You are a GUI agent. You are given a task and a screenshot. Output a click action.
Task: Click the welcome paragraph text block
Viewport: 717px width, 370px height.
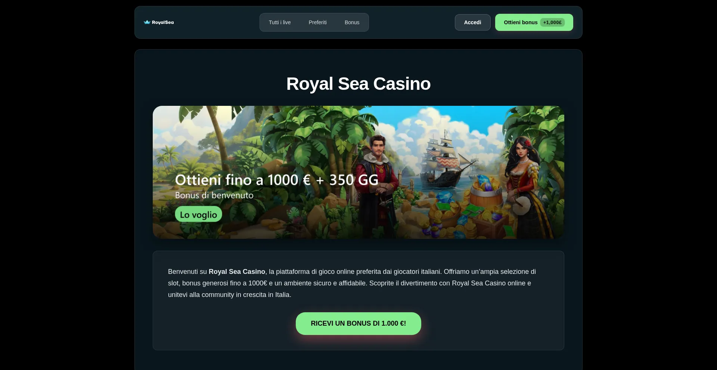[352, 283]
